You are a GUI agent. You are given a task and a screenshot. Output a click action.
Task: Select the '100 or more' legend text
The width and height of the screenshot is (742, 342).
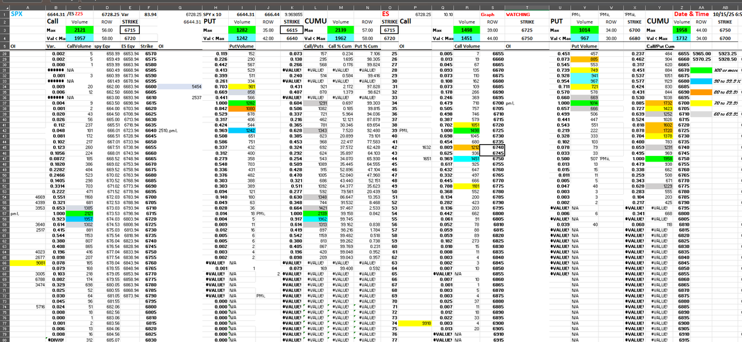[725, 70]
